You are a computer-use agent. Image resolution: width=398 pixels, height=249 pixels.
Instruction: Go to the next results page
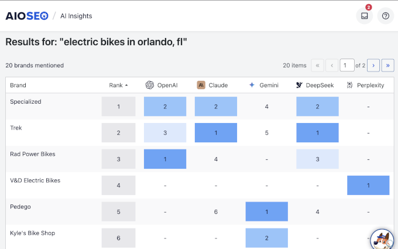click(x=373, y=66)
